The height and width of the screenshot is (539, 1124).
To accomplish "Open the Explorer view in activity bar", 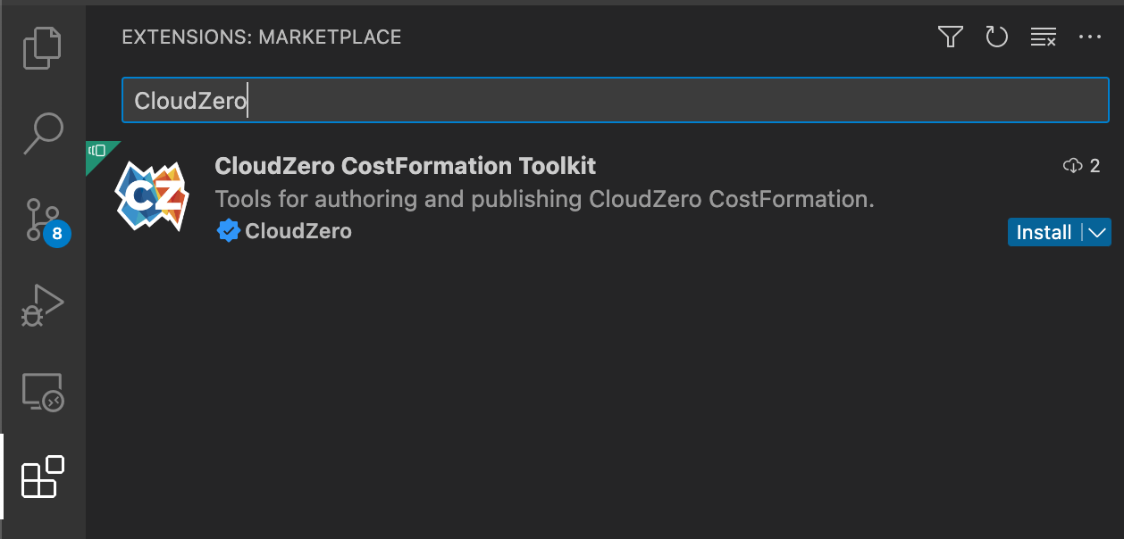I will [x=42, y=48].
